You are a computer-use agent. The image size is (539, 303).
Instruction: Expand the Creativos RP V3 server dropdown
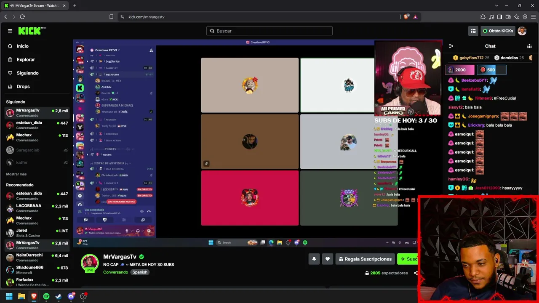107,50
